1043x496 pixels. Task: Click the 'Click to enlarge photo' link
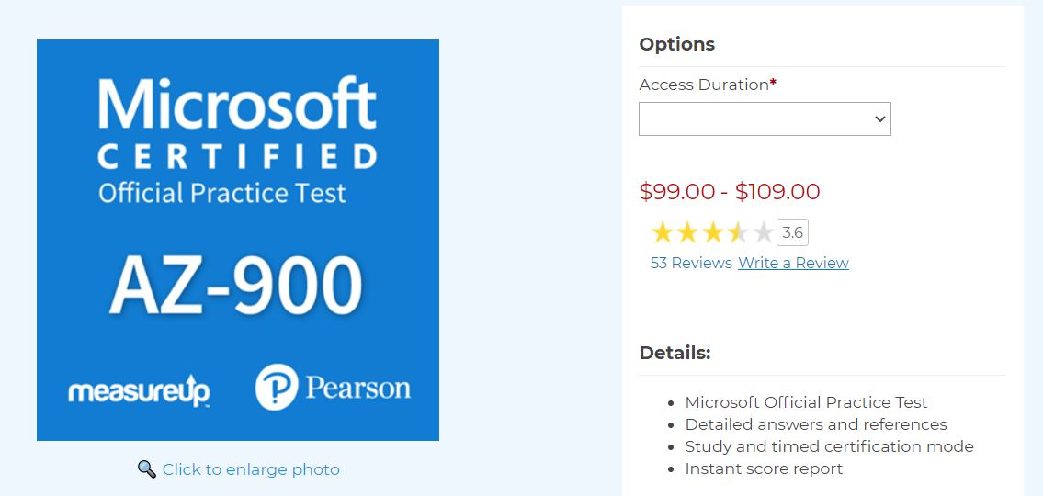(251, 469)
